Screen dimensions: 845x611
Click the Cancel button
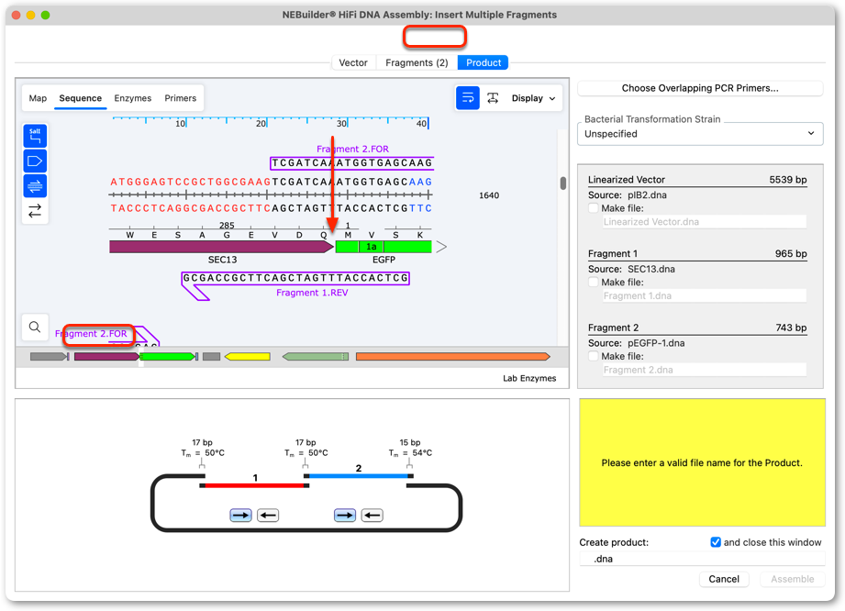coord(724,579)
